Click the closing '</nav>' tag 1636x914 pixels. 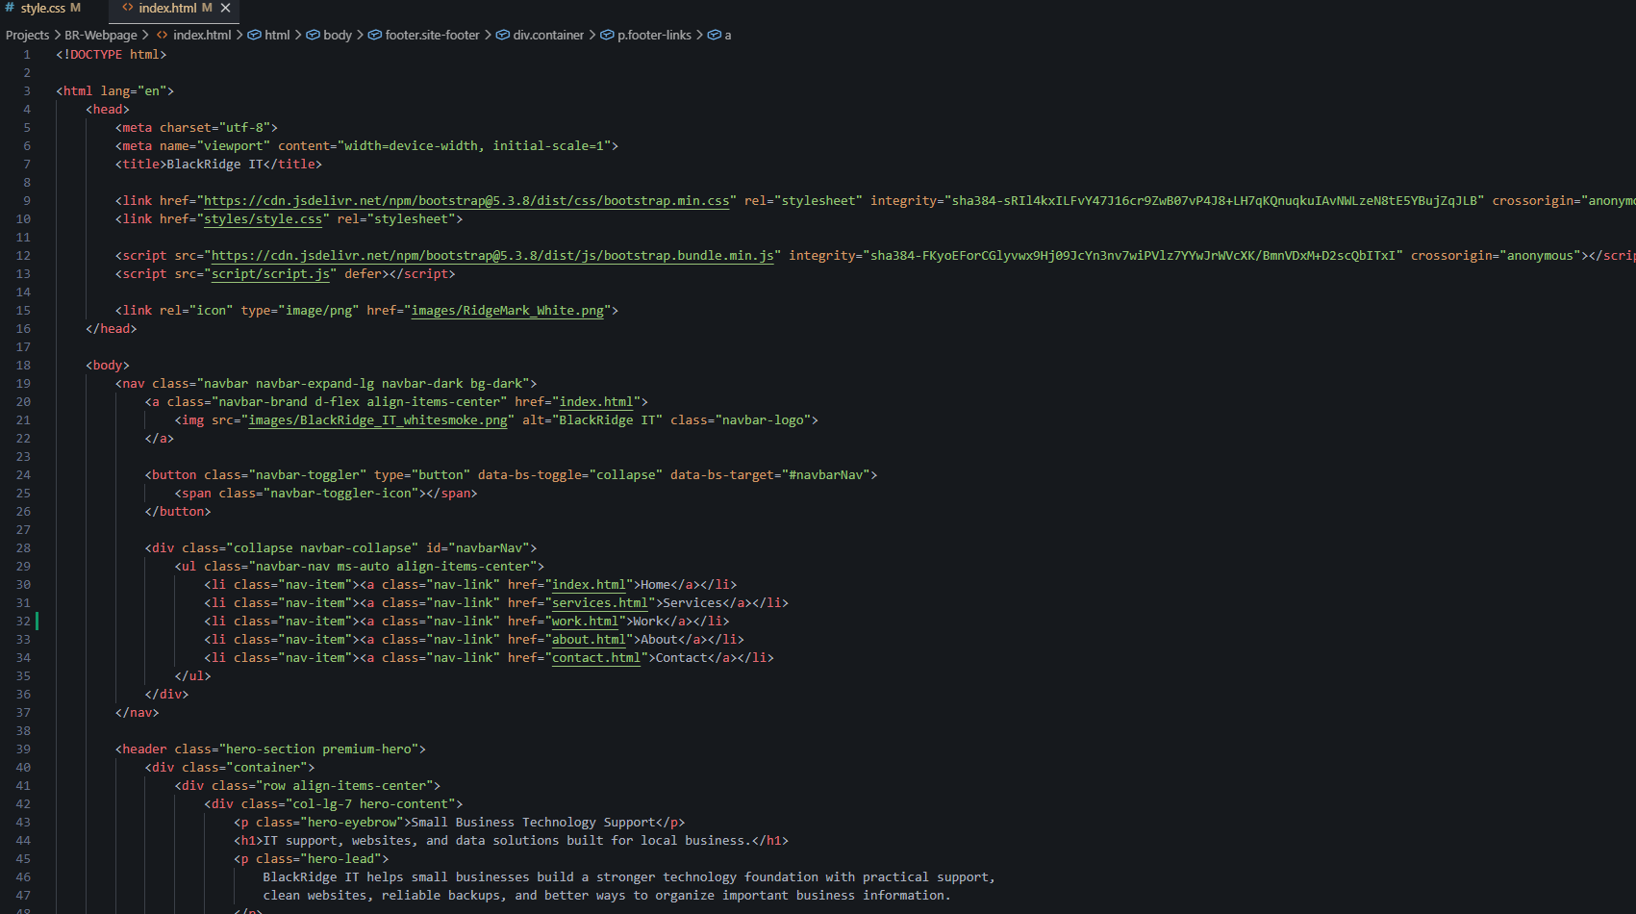(138, 713)
